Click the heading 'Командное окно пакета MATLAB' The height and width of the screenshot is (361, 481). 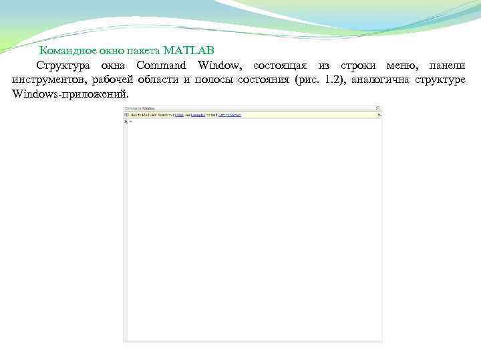click(127, 50)
